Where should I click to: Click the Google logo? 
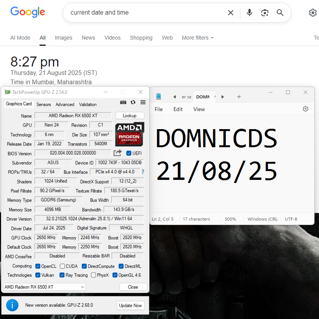(x=28, y=12)
